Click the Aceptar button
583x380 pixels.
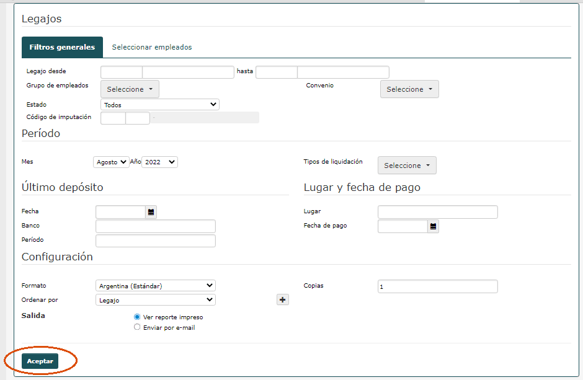(40, 361)
